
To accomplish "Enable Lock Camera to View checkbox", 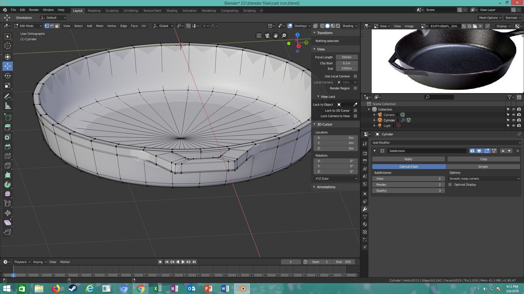I will pyautogui.click(x=355, y=116).
